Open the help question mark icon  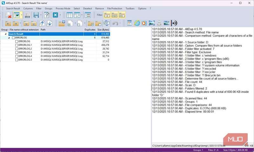coord(46,15)
